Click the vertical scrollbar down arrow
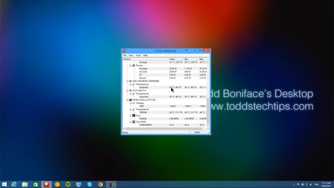The image size is (334, 188). 208,126
